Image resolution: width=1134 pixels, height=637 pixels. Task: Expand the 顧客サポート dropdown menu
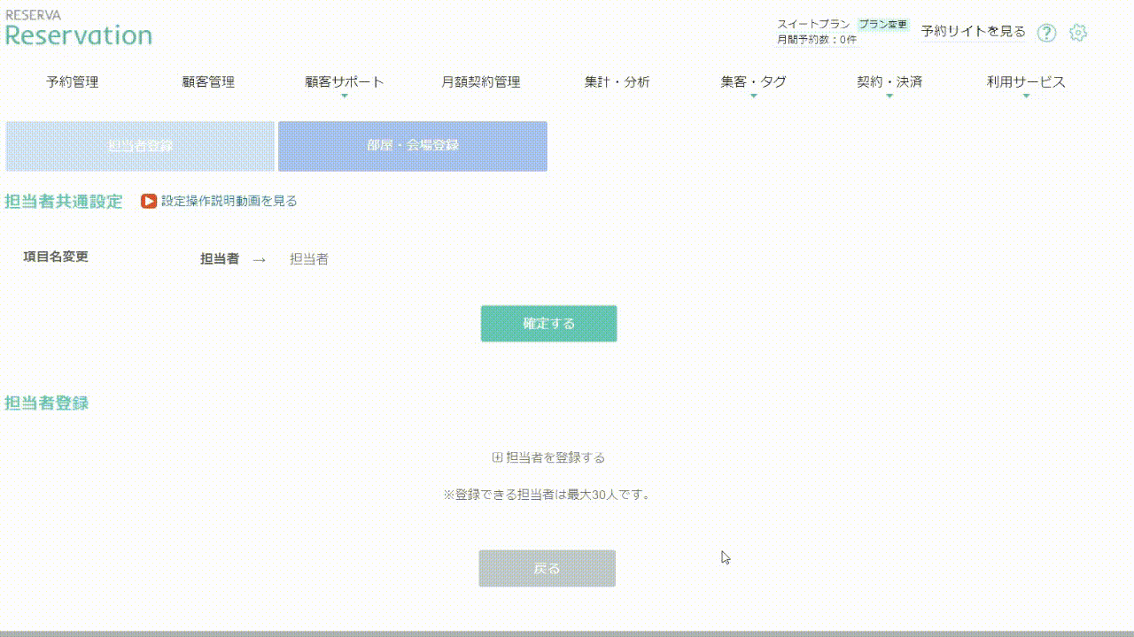(x=345, y=83)
